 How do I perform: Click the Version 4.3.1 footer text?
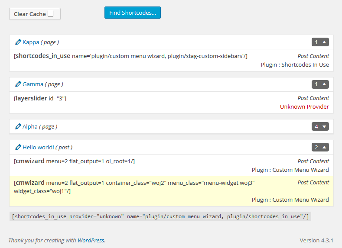pos(316,240)
